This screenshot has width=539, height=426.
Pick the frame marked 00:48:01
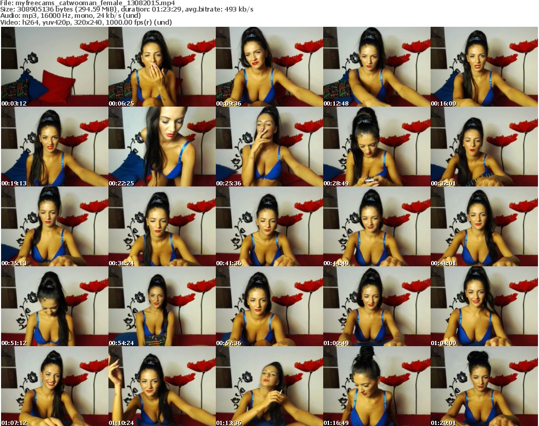pos(484,227)
